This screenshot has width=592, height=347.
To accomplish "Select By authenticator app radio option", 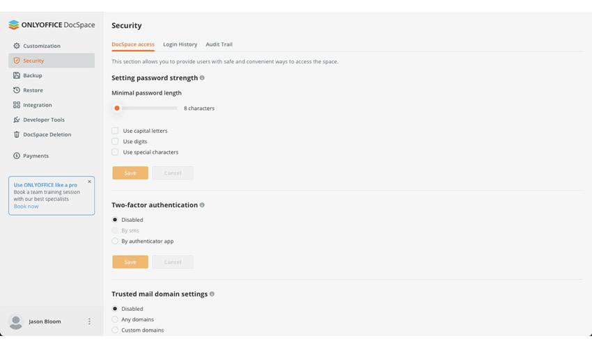I will 115,241.
